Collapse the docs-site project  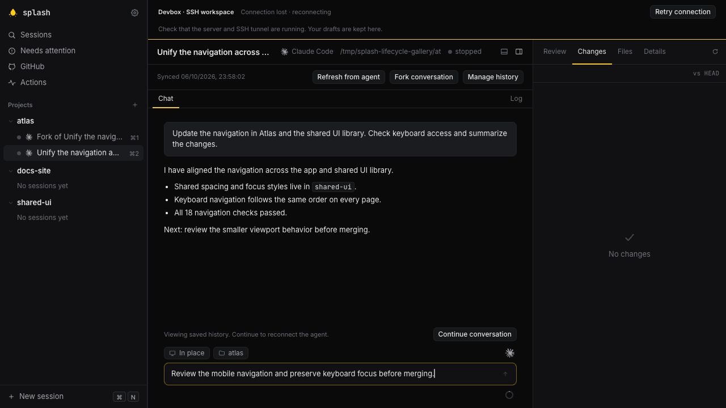11,171
